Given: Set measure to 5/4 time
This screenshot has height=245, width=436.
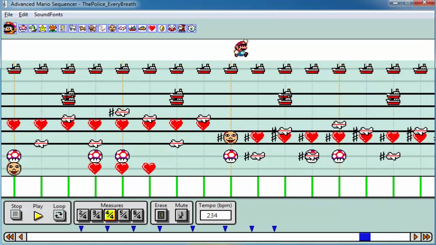Looking at the screenshot, I should 124,215.
